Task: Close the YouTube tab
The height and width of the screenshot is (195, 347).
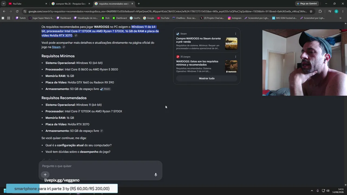Action: click(x=46, y=4)
